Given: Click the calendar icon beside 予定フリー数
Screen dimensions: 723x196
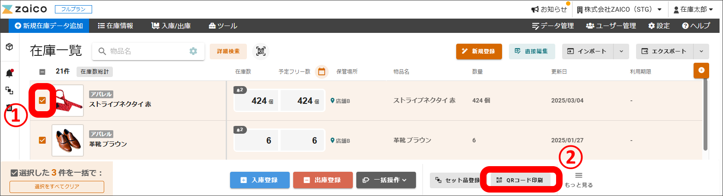Looking at the screenshot, I should [321, 72].
